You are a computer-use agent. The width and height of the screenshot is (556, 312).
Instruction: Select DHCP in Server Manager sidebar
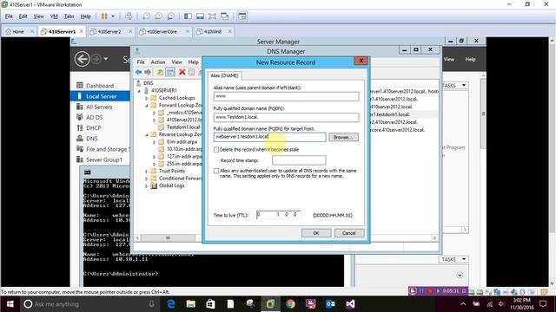[93, 128]
